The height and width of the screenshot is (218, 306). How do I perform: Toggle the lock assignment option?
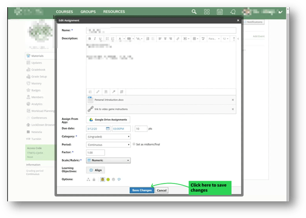click(94, 179)
